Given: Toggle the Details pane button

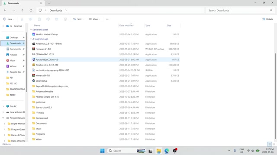Looking at the screenshot, I should click(267, 19).
